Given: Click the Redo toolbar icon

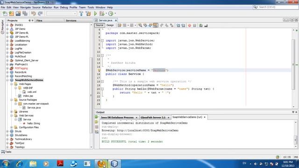Looking at the screenshot, I should (40, 14).
